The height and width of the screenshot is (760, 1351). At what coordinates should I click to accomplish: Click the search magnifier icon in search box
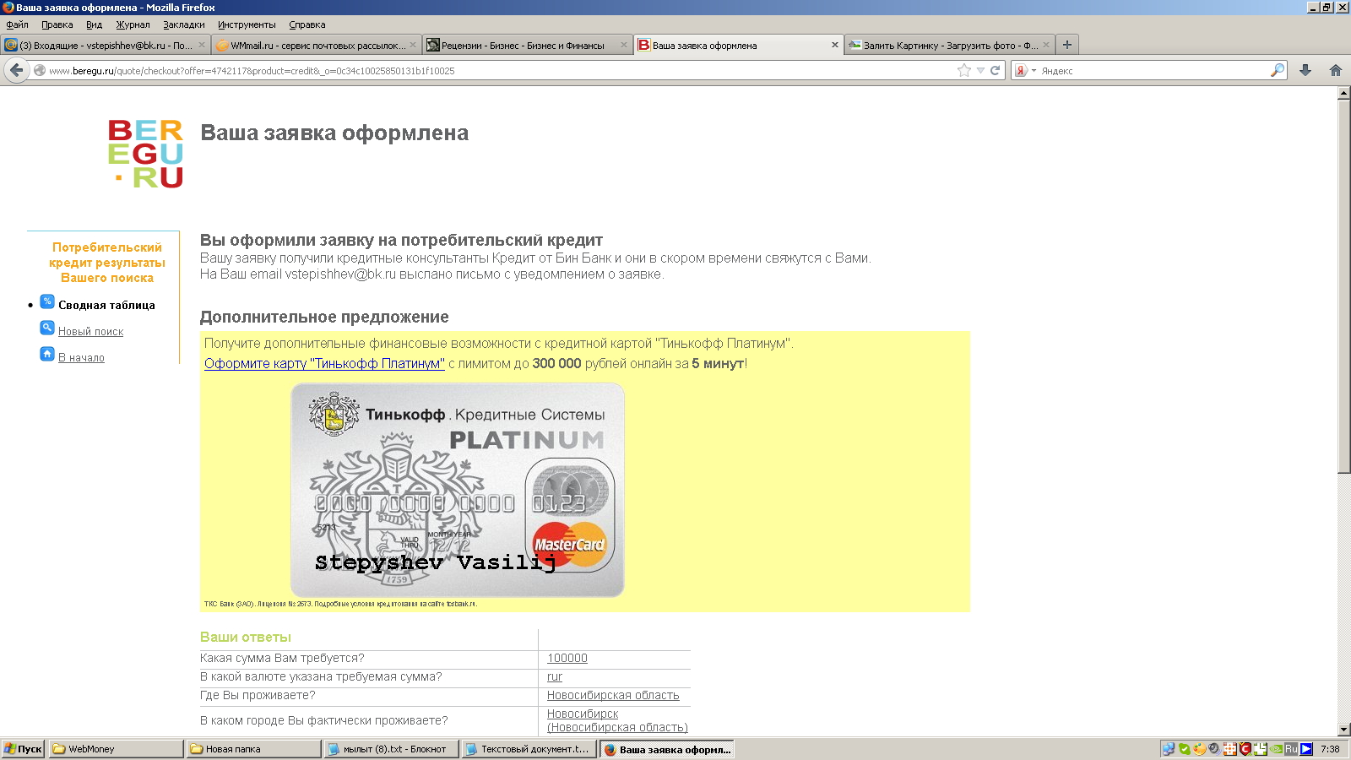click(x=1278, y=71)
